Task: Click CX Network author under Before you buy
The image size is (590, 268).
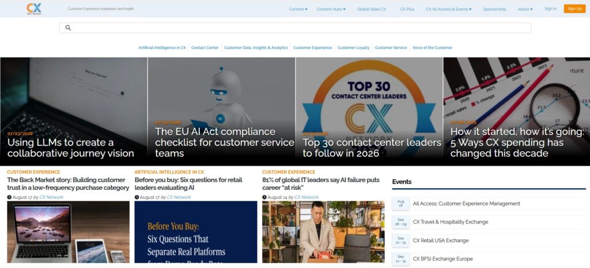Action: click(x=179, y=197)
